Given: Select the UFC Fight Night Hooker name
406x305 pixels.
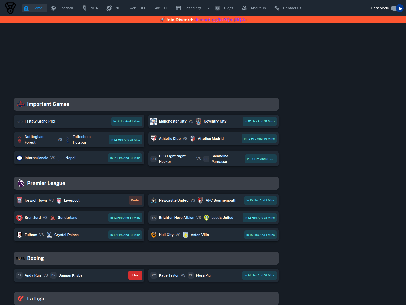Looking at the screenshot, I should coord(172,159).
